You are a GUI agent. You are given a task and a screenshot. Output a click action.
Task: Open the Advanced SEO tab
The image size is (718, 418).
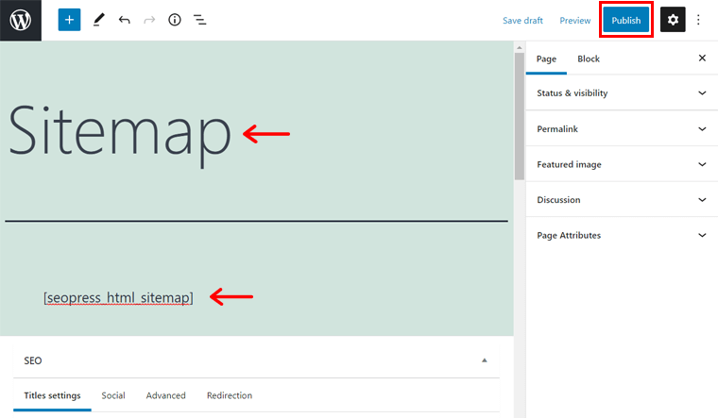coord(165,395)
